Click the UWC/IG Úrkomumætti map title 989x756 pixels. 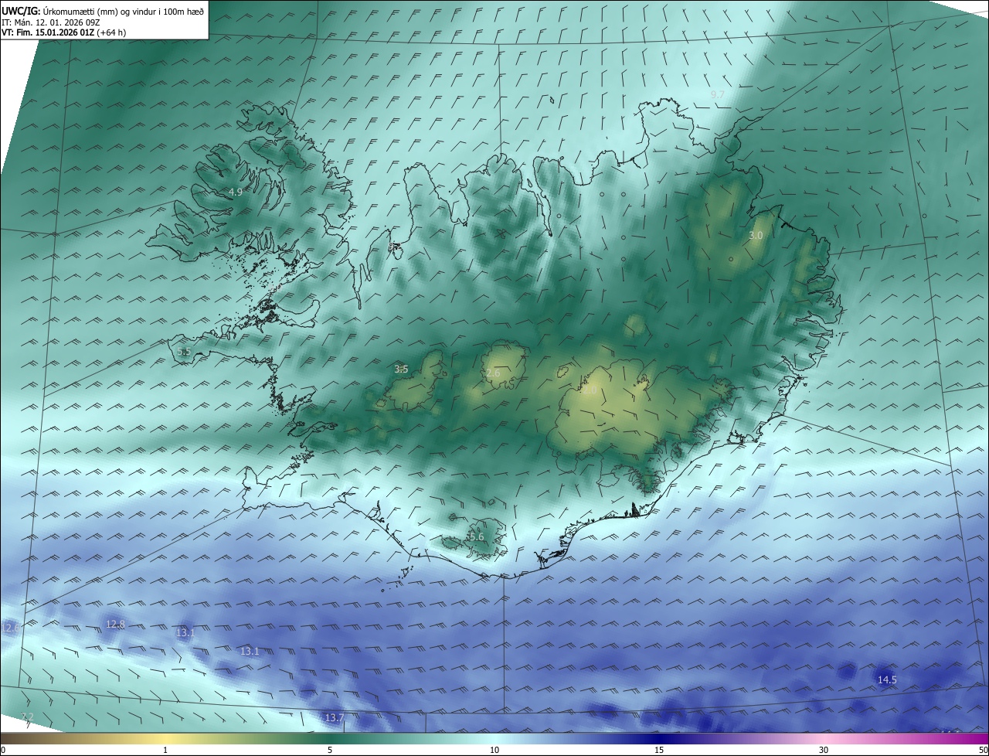point(103,11)
